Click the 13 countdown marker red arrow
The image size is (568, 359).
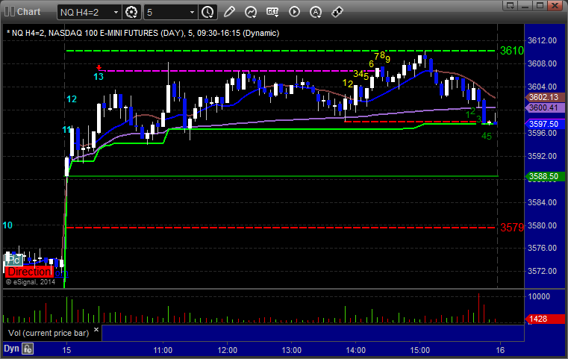tap(99, 68)
